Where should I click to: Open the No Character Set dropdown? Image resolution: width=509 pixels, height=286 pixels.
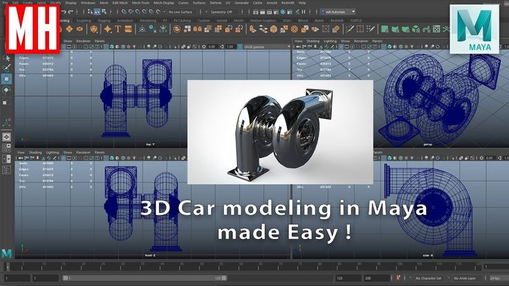point(428,278)
